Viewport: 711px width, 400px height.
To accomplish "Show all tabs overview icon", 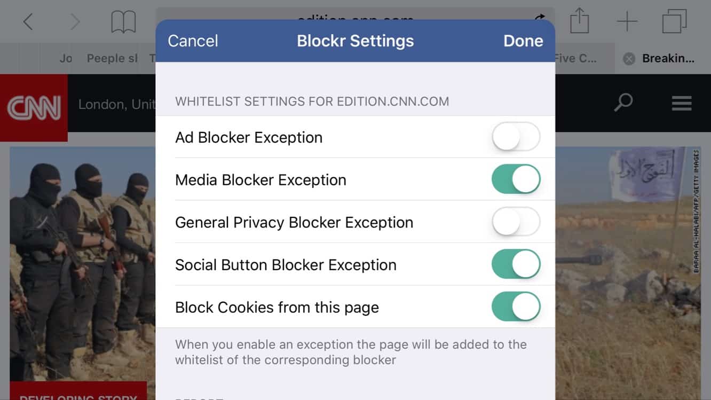I will (674, 22).
